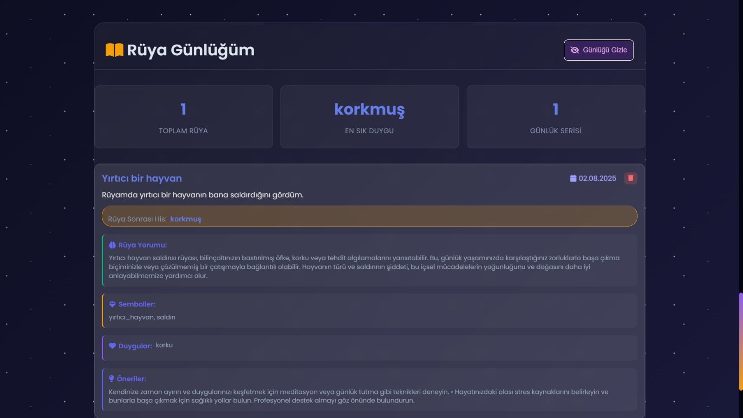Click the gem icon beside Semboller
This screenshot has width=743, height=418.
112,304
